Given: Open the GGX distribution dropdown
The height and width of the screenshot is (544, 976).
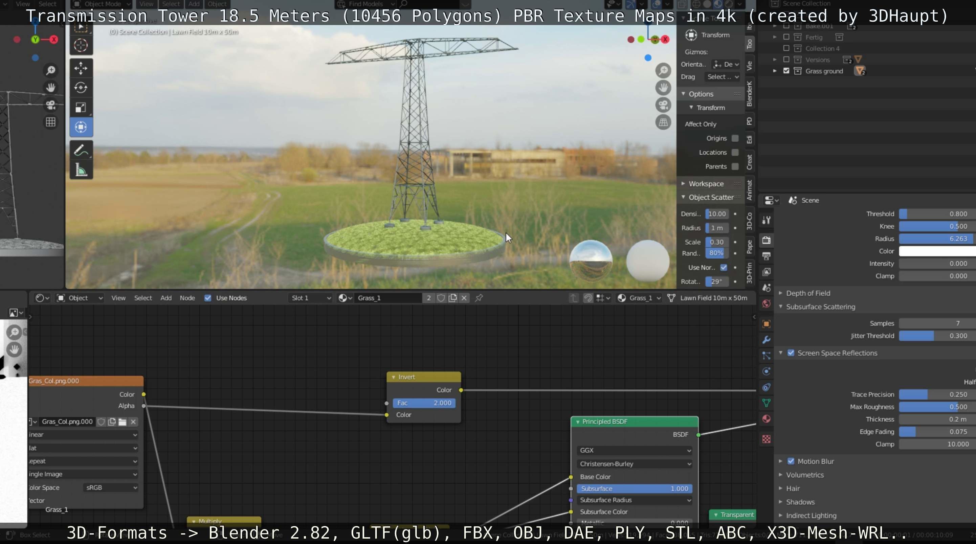Looking at the screenshot, I should (x=634, y=450).
